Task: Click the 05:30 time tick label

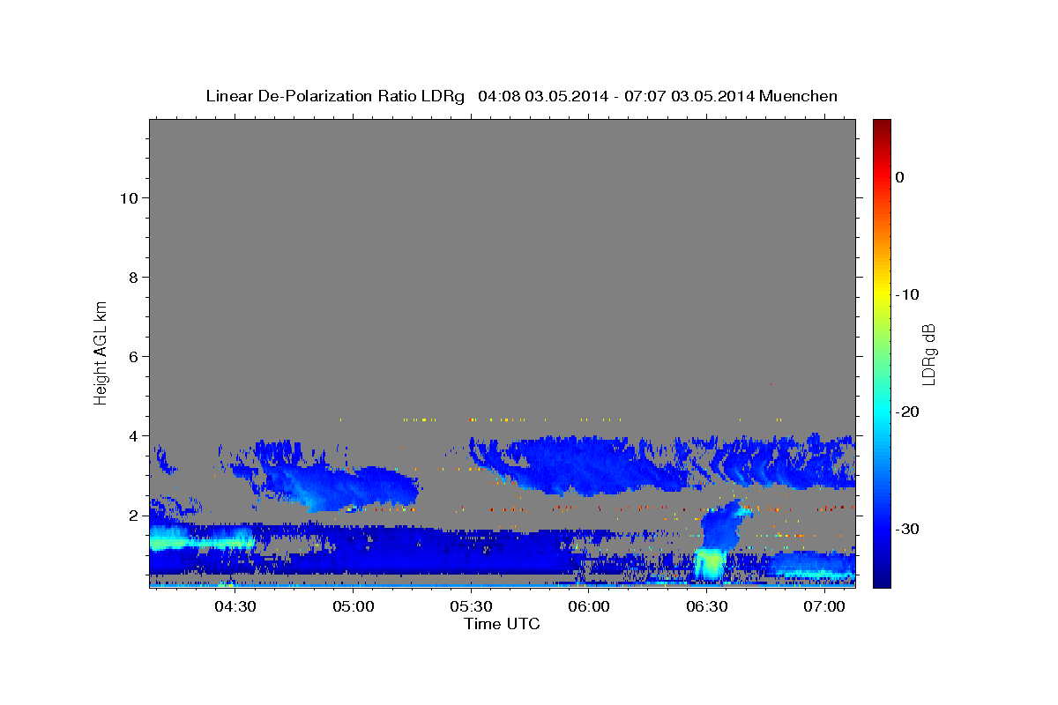Action: [471, 606]
